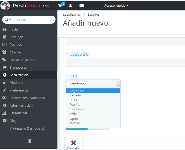Click the País field label
This screenshot has height=150, width=185.
pyautogui.click(x=74, y=76)
